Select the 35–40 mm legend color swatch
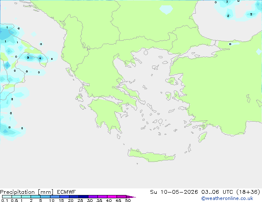Viewport: 262px width, 202px height. pos(102,197)
